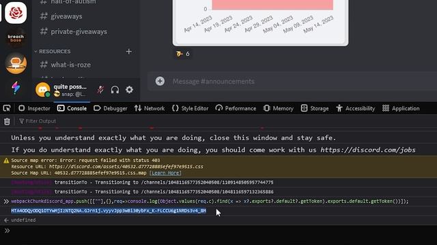Screen dimensions: 437x245
Task: Switch to the Debugger tab
Action: point(111,108)
